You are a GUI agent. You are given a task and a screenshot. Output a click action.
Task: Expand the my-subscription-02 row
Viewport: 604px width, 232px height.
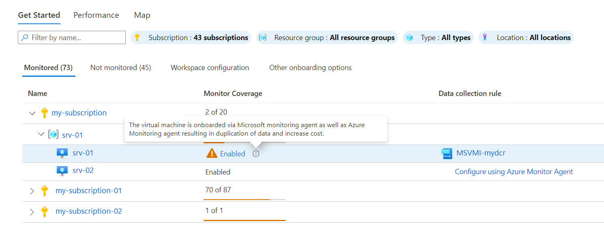(32, 211)
